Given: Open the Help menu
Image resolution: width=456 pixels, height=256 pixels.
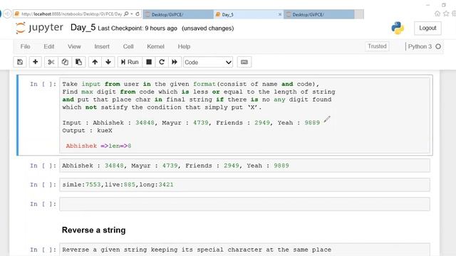Looking at the screenshot, I should [x=184, y=46].
